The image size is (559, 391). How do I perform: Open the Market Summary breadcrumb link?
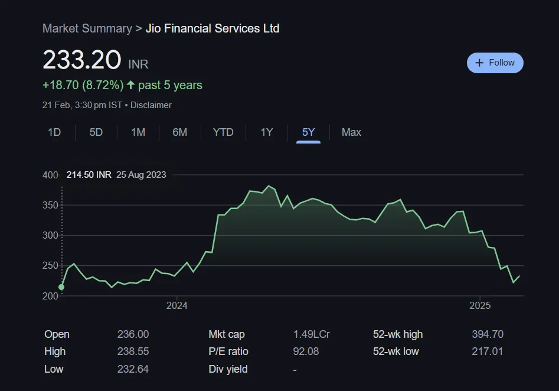point(87,28)
